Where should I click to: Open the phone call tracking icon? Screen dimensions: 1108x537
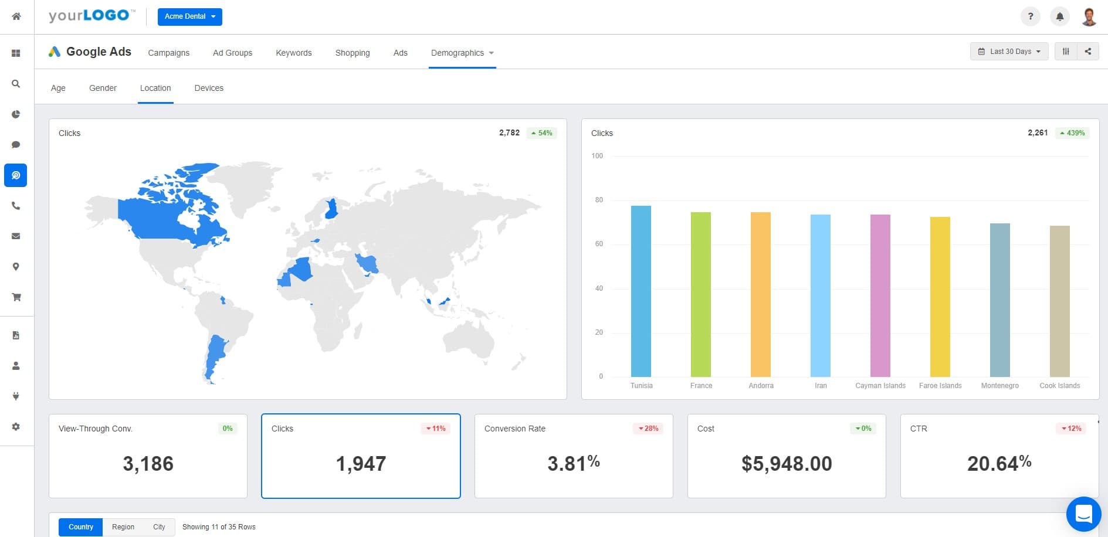point(16,206)
